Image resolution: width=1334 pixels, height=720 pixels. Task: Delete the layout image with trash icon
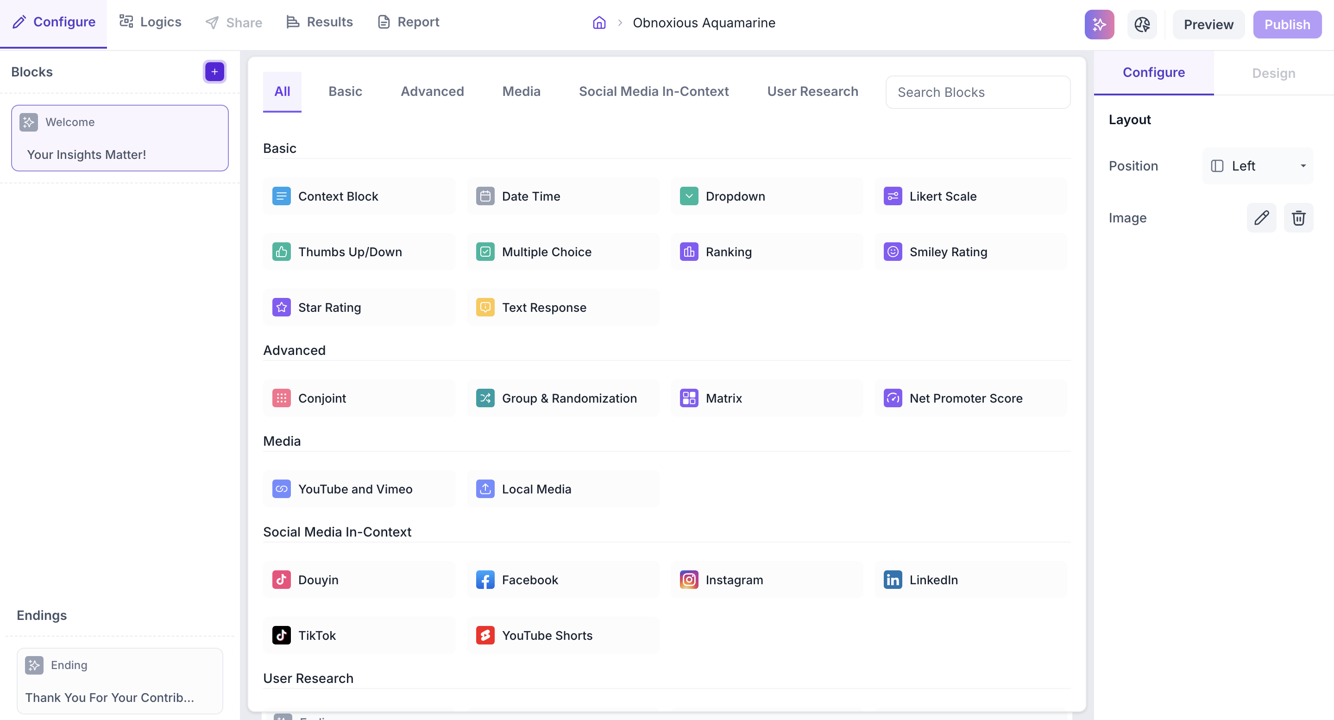tap(1298, 218)
